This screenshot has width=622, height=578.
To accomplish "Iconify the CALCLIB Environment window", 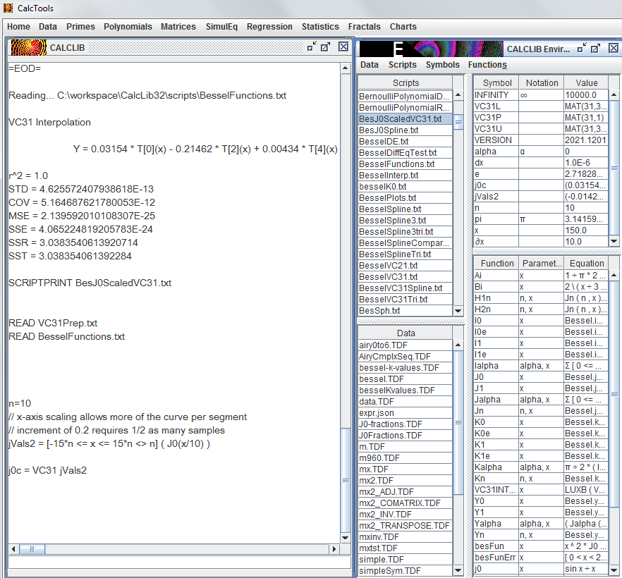I will [582, 48].
